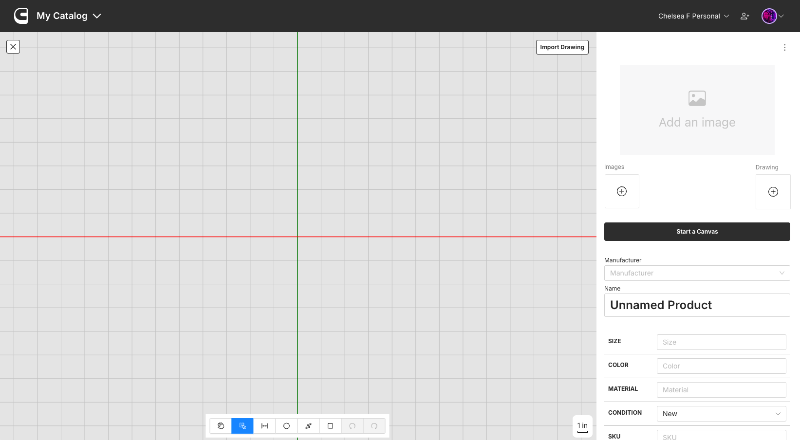Image resolution: width=800 pixels, height=440 pixels.
Task: Activate the selection cursor tool
Action: click(242, 426)
